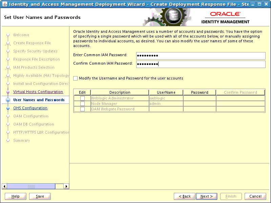Select the Response File Description step
The width and height of the screenshot is (271, 203).
(37, 59)
